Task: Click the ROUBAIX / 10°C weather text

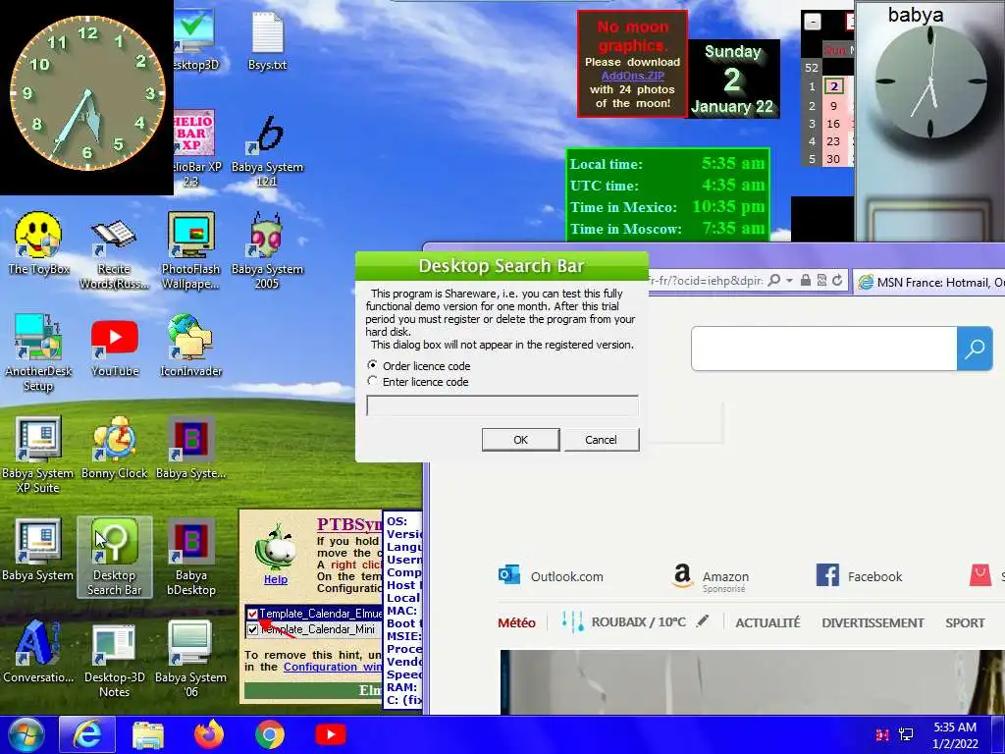Action: 638,621
